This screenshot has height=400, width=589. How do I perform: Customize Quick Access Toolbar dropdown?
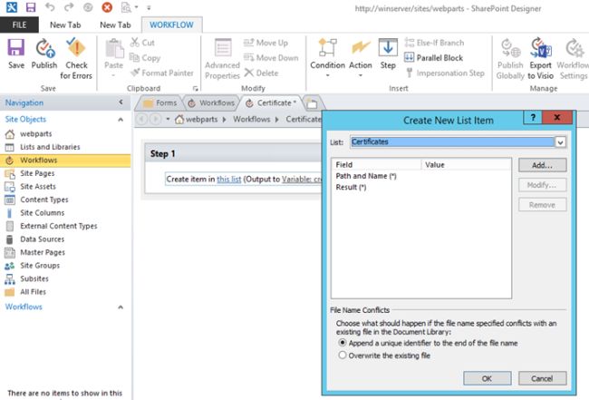(x=149, y=7)
